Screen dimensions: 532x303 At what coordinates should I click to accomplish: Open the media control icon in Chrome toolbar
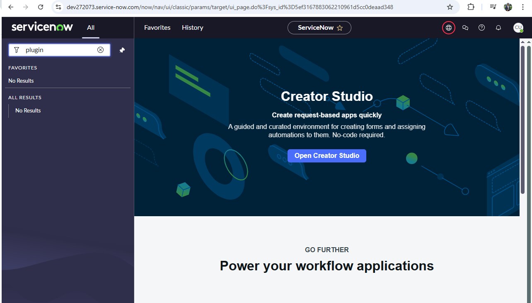point(493,7)
